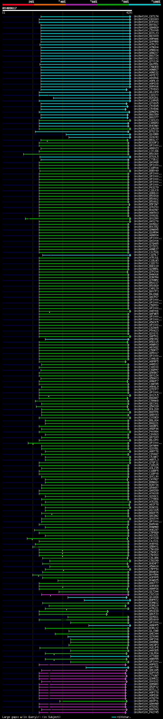163x719 pixels.
Task: Open hit UniRef100_Q8H8G9
Action: 146,28
